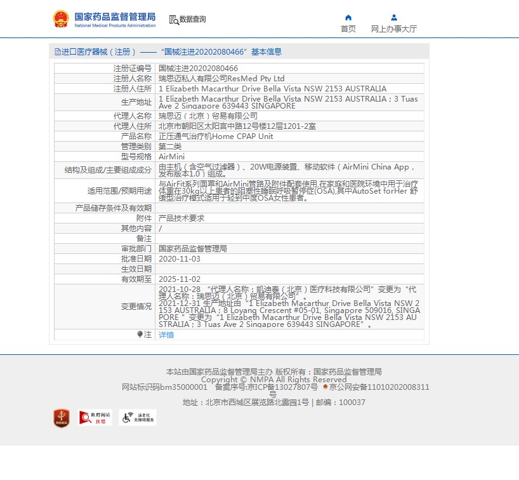Click the 管理类别 row label
Image resolution: width=519 pixels, height=480 pixels.
click(x=136, y=147)
